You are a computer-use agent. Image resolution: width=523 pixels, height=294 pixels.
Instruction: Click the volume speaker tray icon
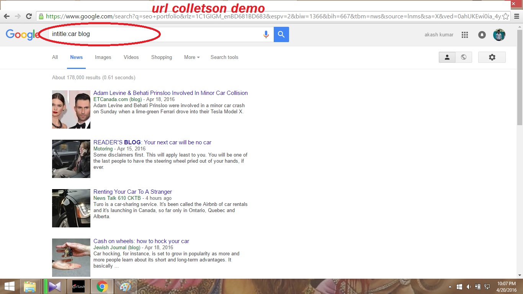(x=469, y=287)
